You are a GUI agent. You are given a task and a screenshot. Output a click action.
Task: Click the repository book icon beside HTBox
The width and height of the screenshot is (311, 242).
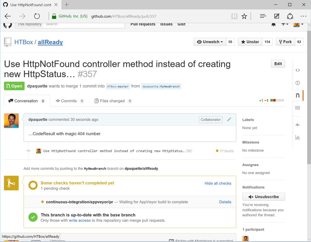pos(8,42)
